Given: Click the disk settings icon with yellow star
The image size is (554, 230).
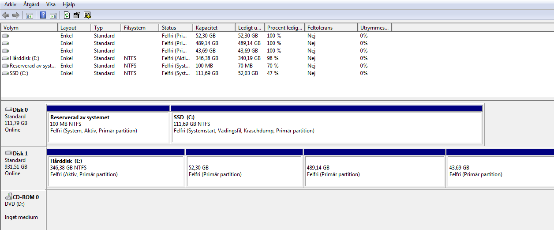Looking at the screenshot, I should 87,15.
